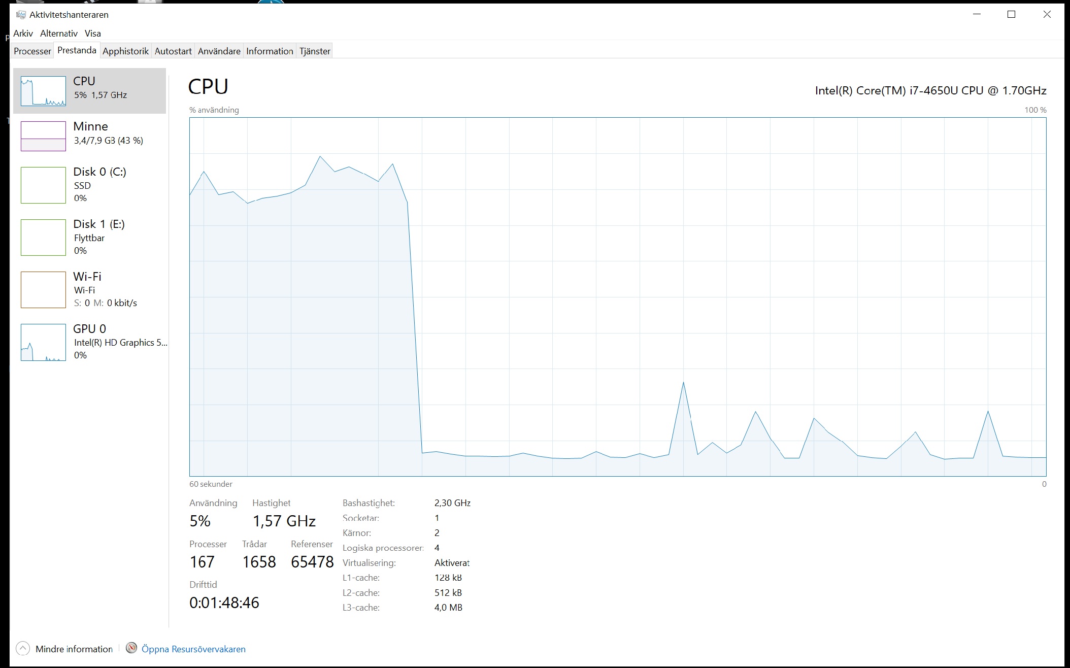Image resolution: width=1070 pixels, height=668 pixels.
Task: Click the 3,4/7,9 GB (43 %) memory text
Action: (109, 141)
